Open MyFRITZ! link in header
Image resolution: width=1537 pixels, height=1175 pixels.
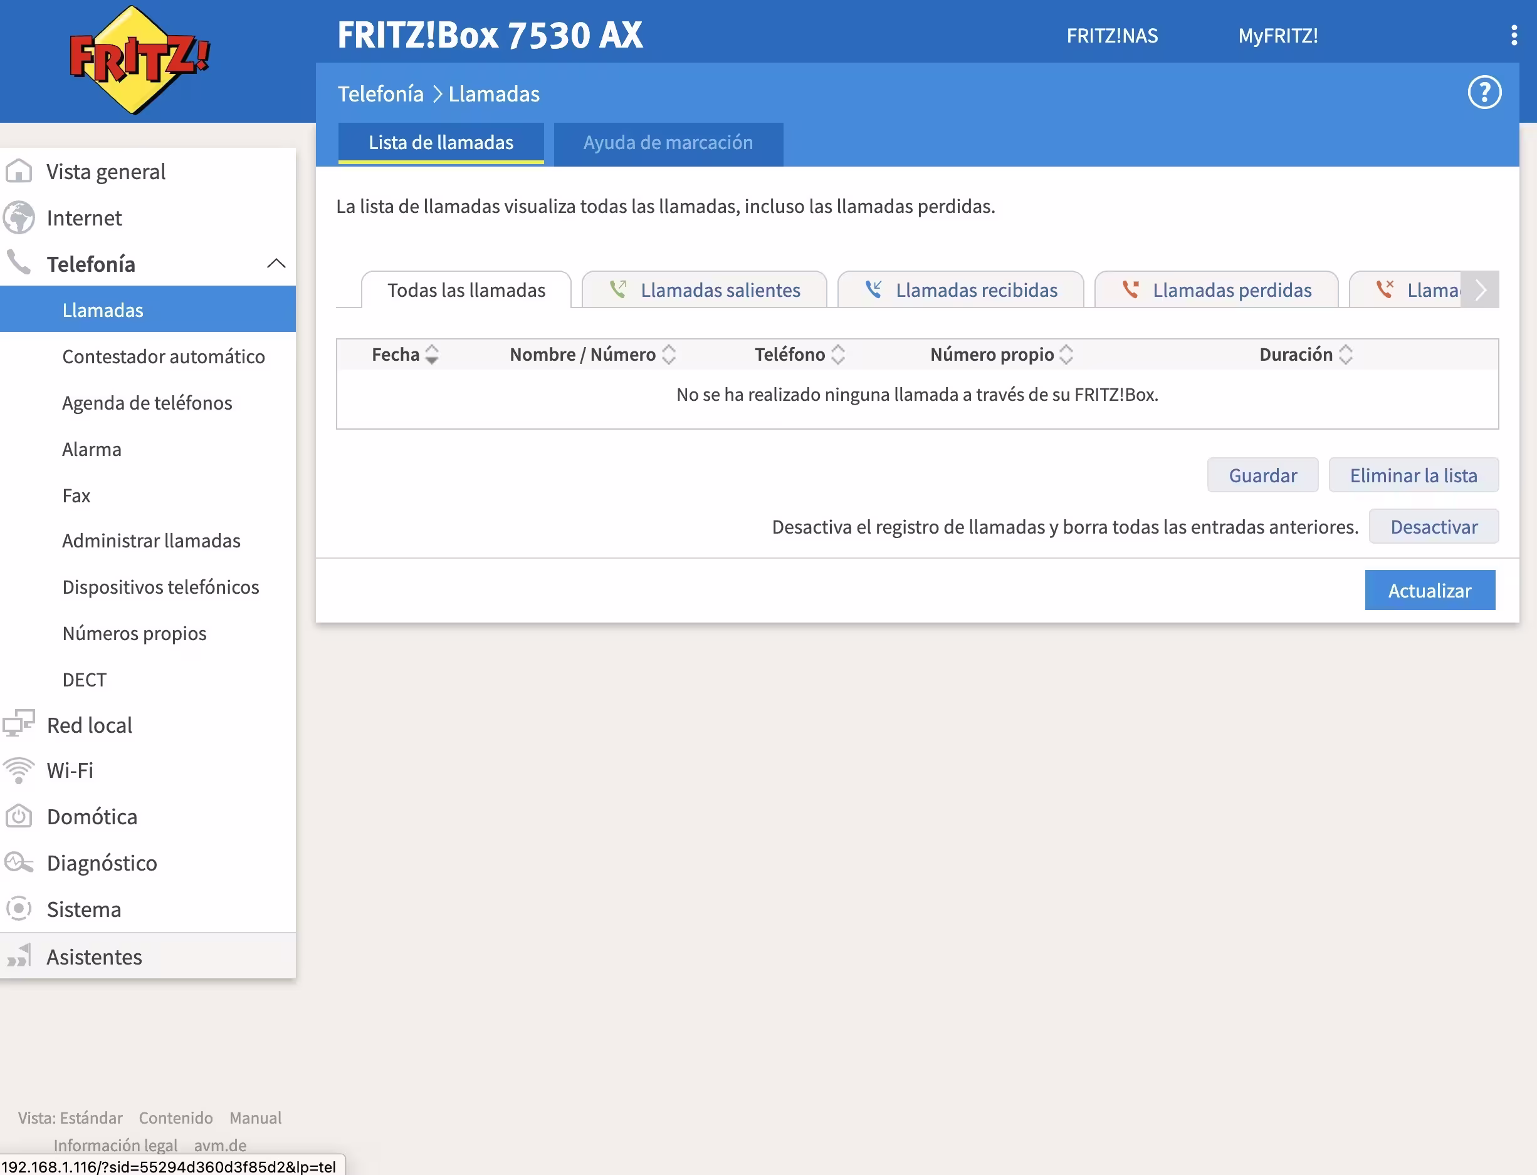1278,36
